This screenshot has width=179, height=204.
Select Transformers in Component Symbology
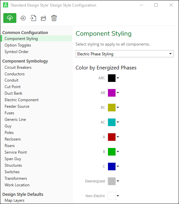coord(16,178)
